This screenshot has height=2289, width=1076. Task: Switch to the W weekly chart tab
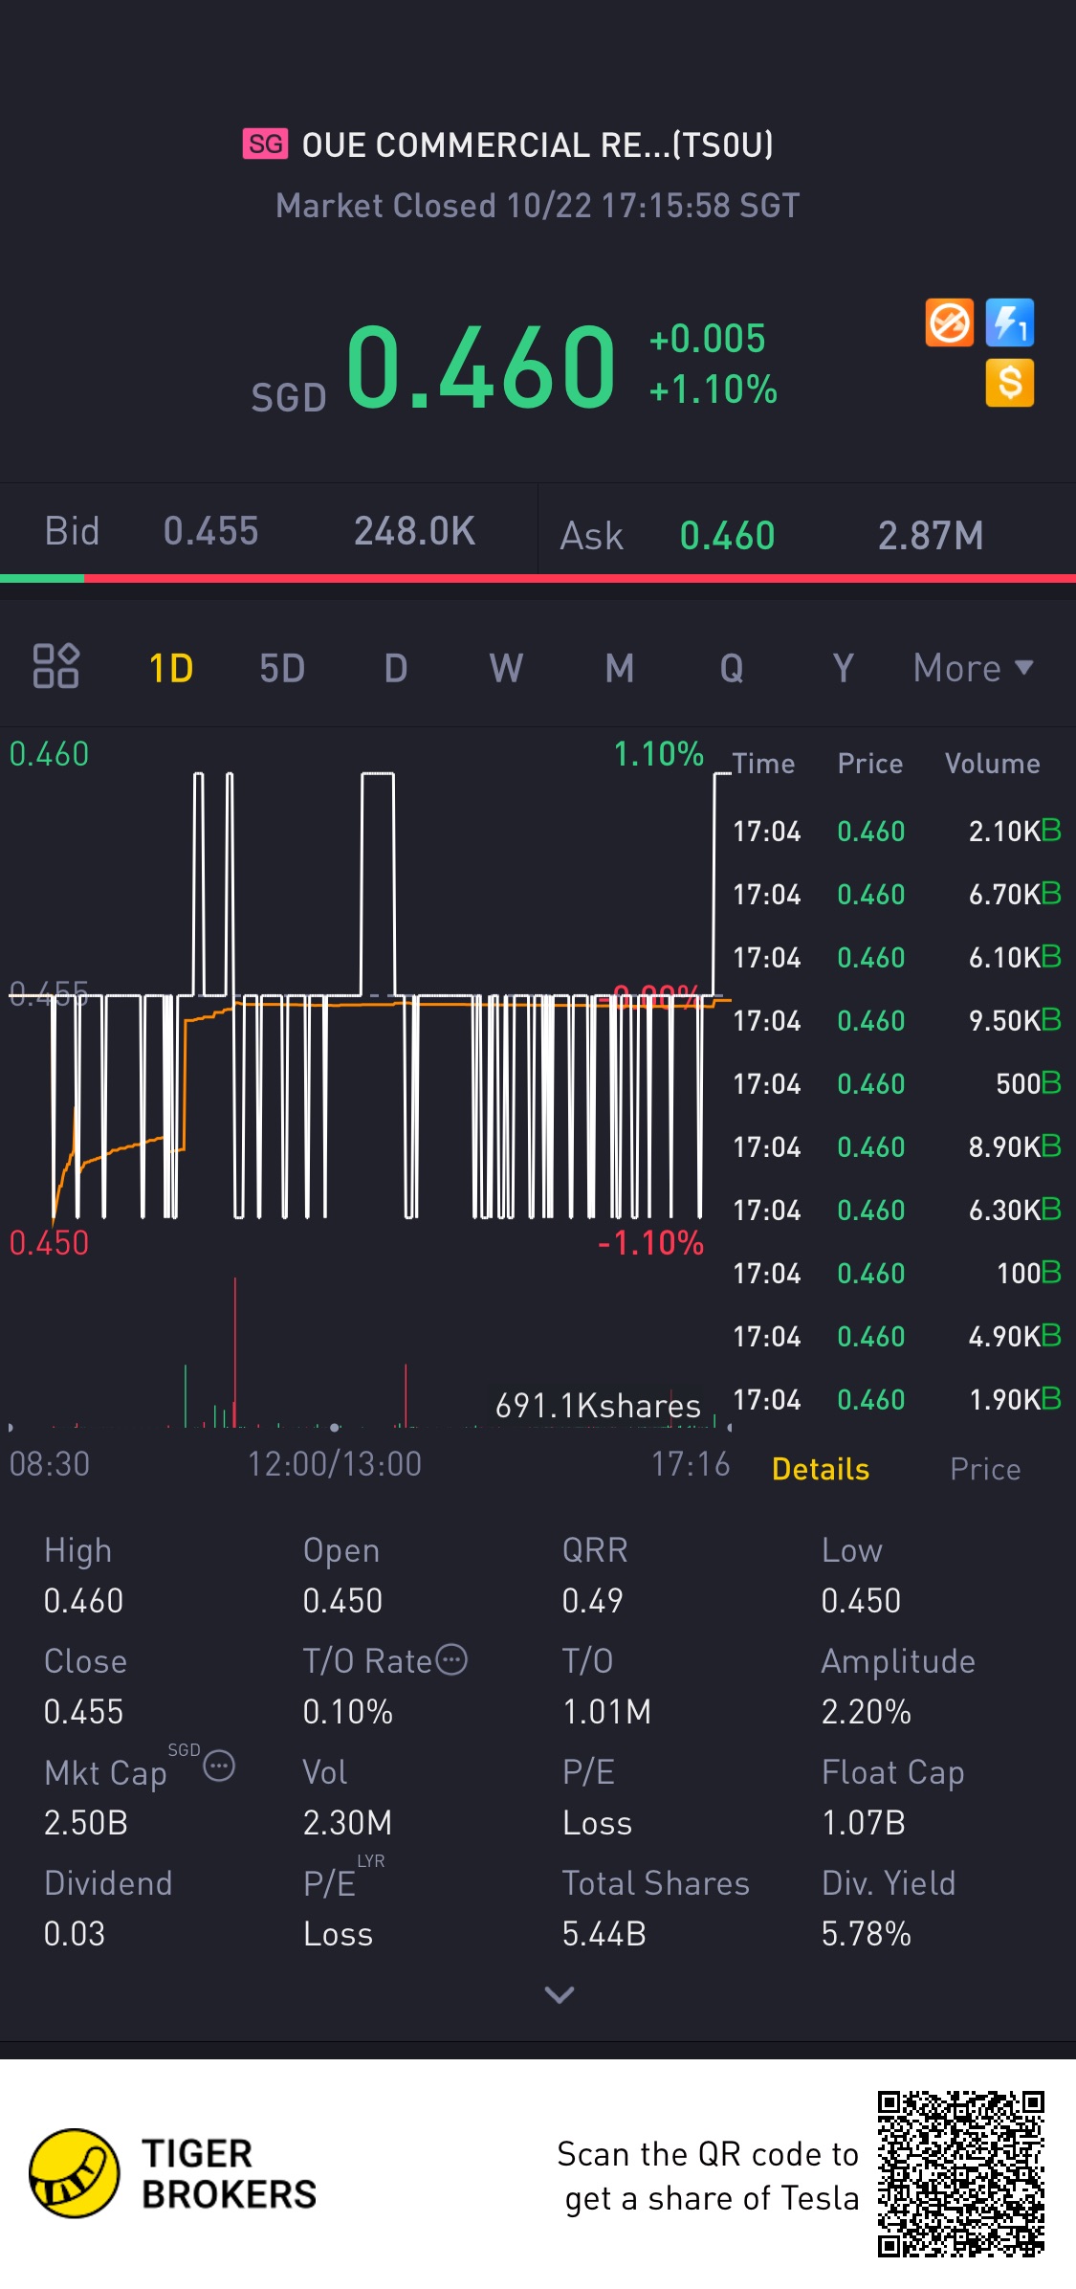point(506,668)
